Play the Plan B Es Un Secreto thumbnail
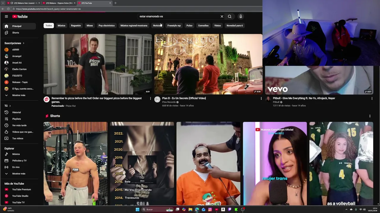 [208, 64]
